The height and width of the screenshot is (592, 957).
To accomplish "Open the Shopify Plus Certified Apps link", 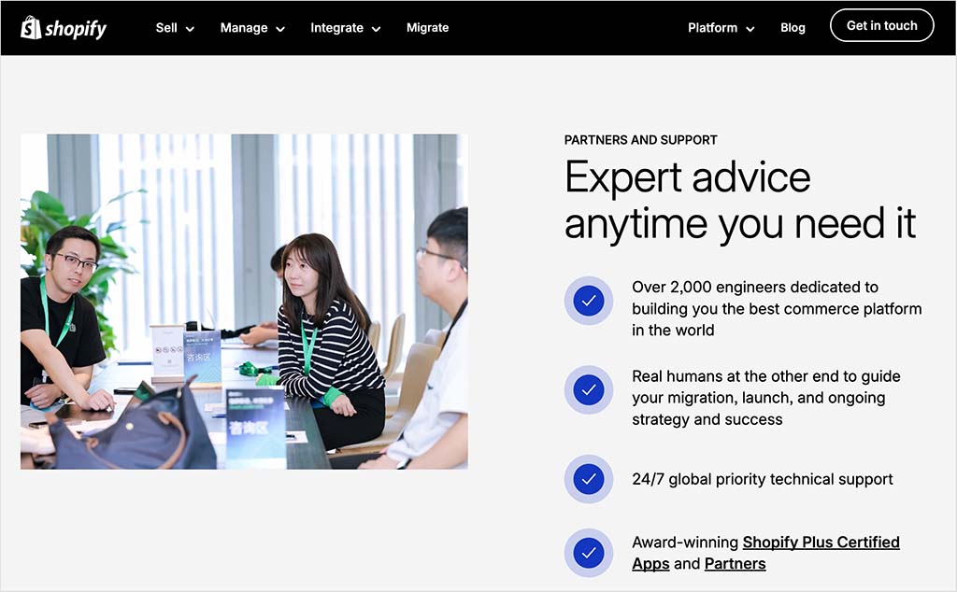I will point(821,542).
